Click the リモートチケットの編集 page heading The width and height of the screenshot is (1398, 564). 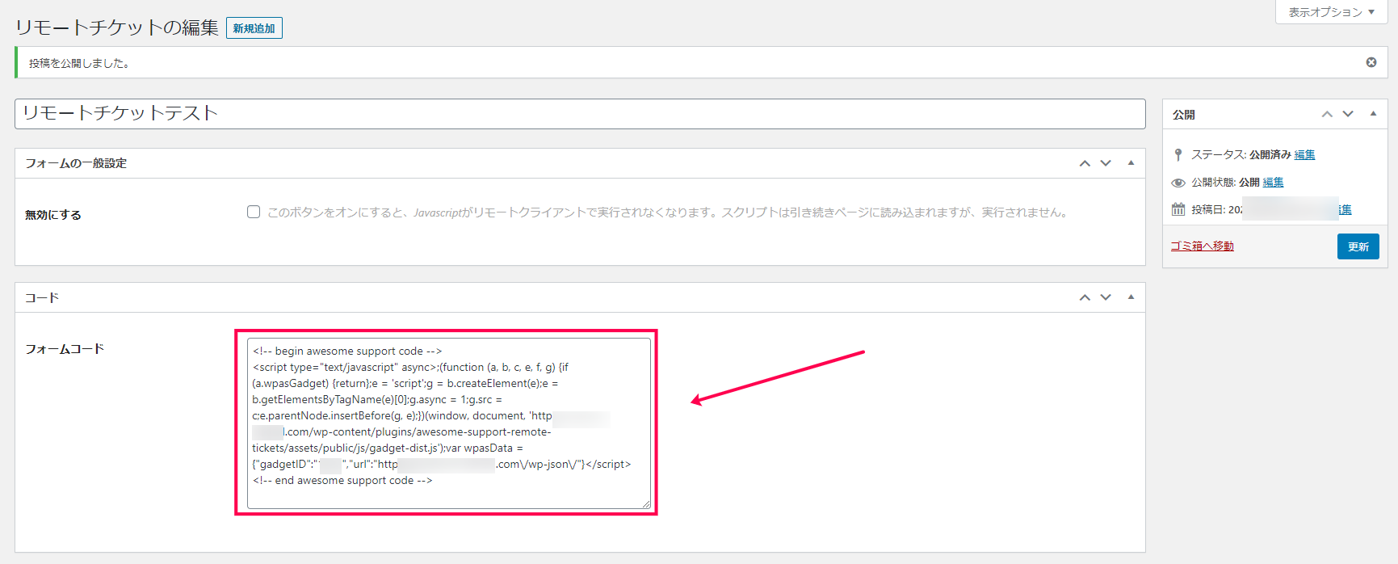coord(117,27)
